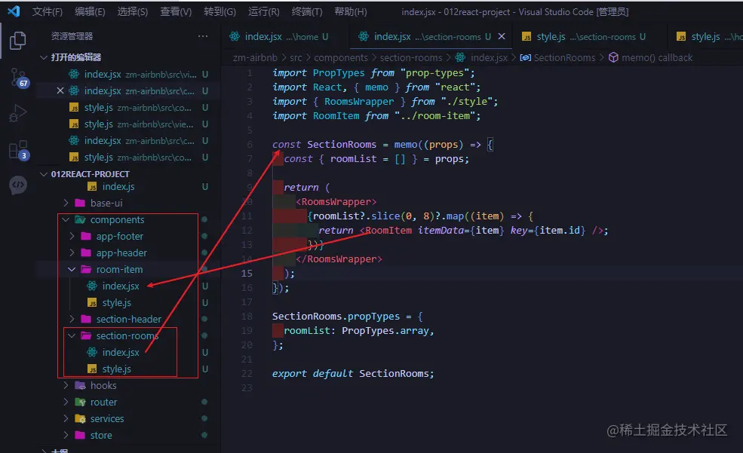This screenshot has height=453, width=743.
Task: Open the 运行(R) menu
Action: [x=263, y=11]
